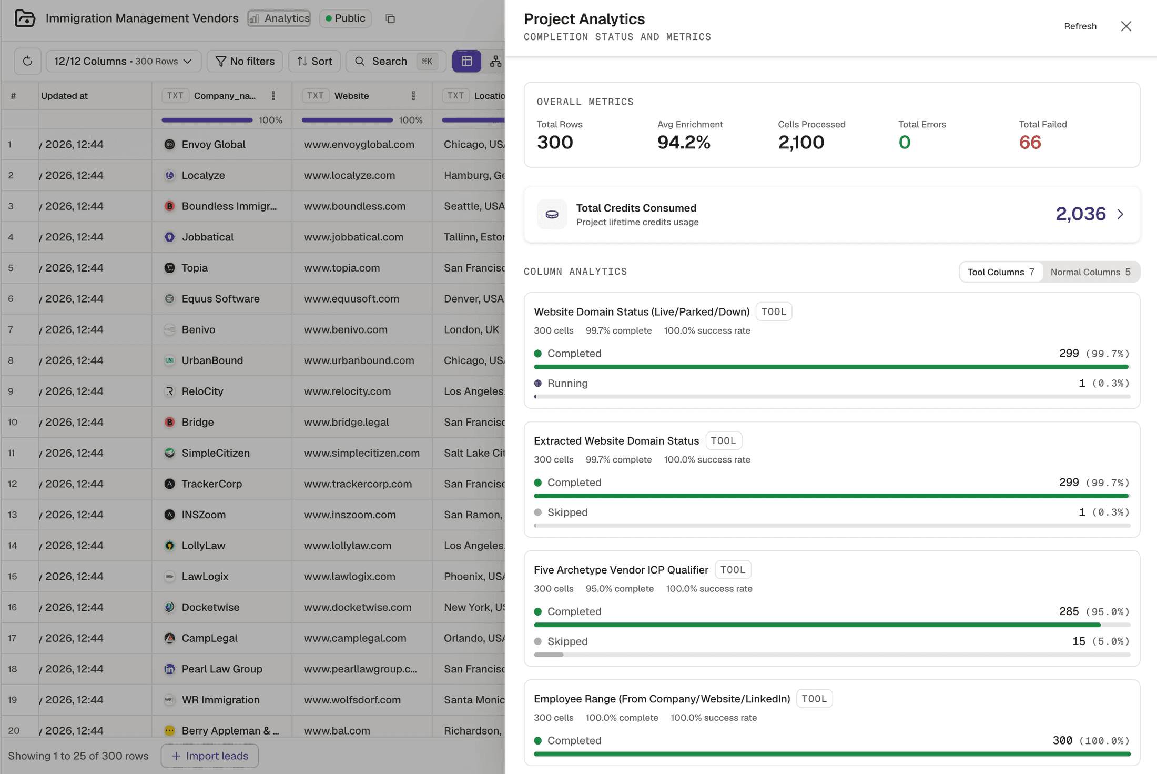Screen dimensions: 1157x774
Task: Click the LollyLaw company logo
Action: click(x=169, y=546)
